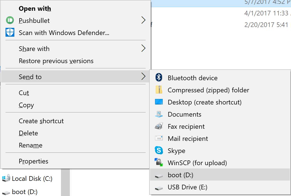Open Properties for the file
Screen dimensions: 291x196
tap(33, 161)
